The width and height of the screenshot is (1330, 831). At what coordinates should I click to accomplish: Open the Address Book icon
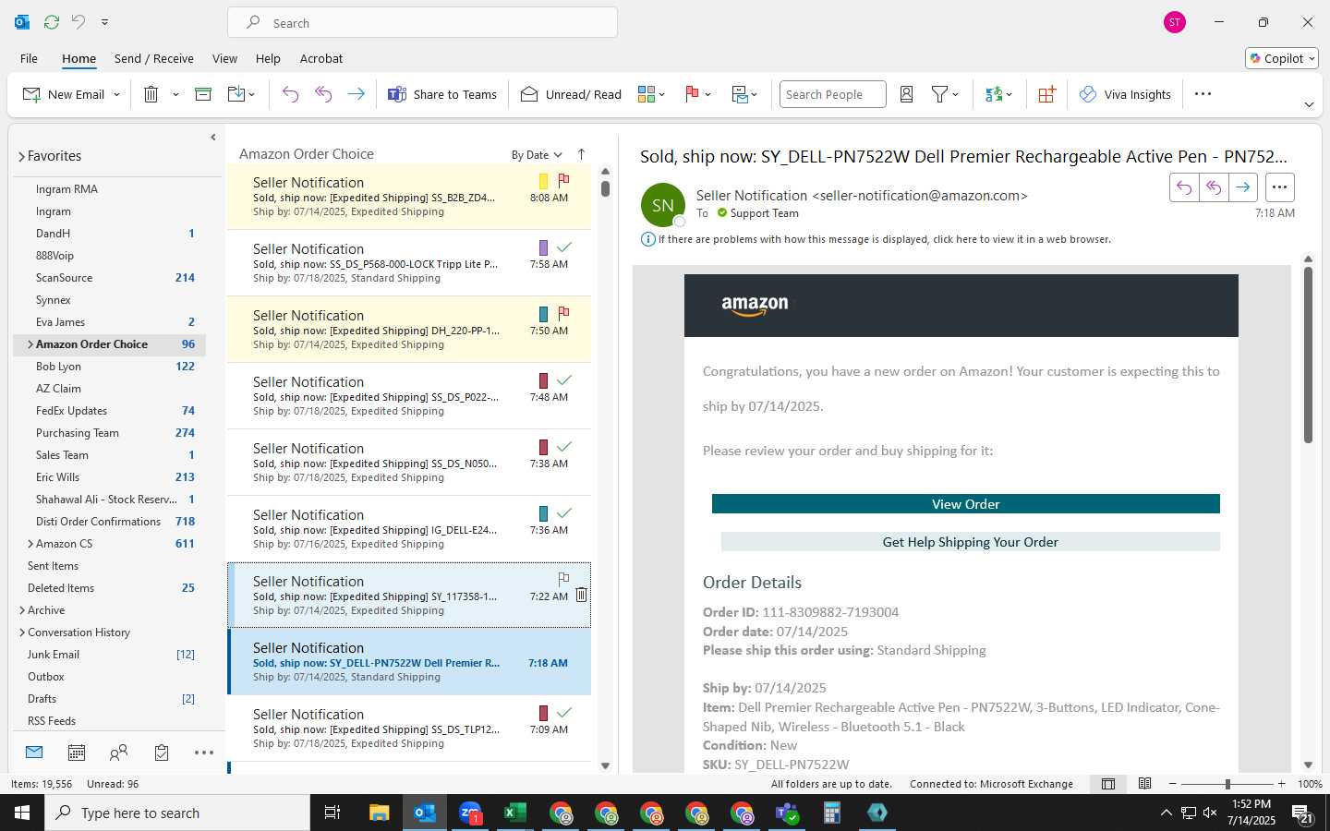pyautogui.click(x=907, y=94)
